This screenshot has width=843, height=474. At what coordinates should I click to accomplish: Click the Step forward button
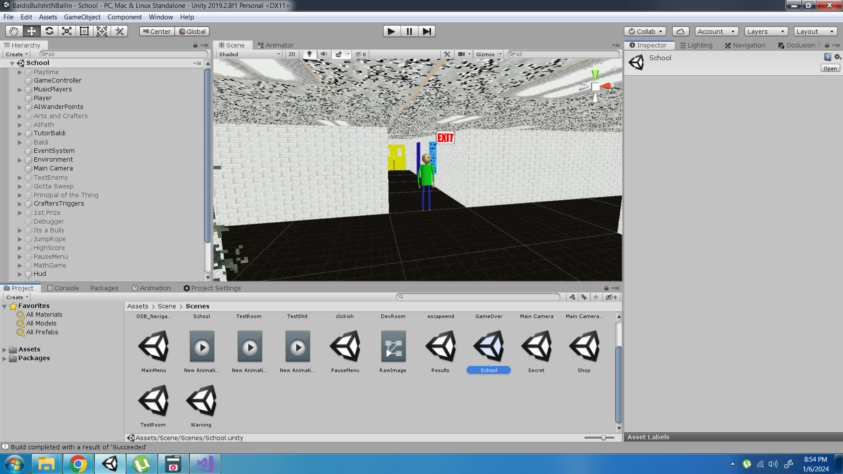[427, 31]
